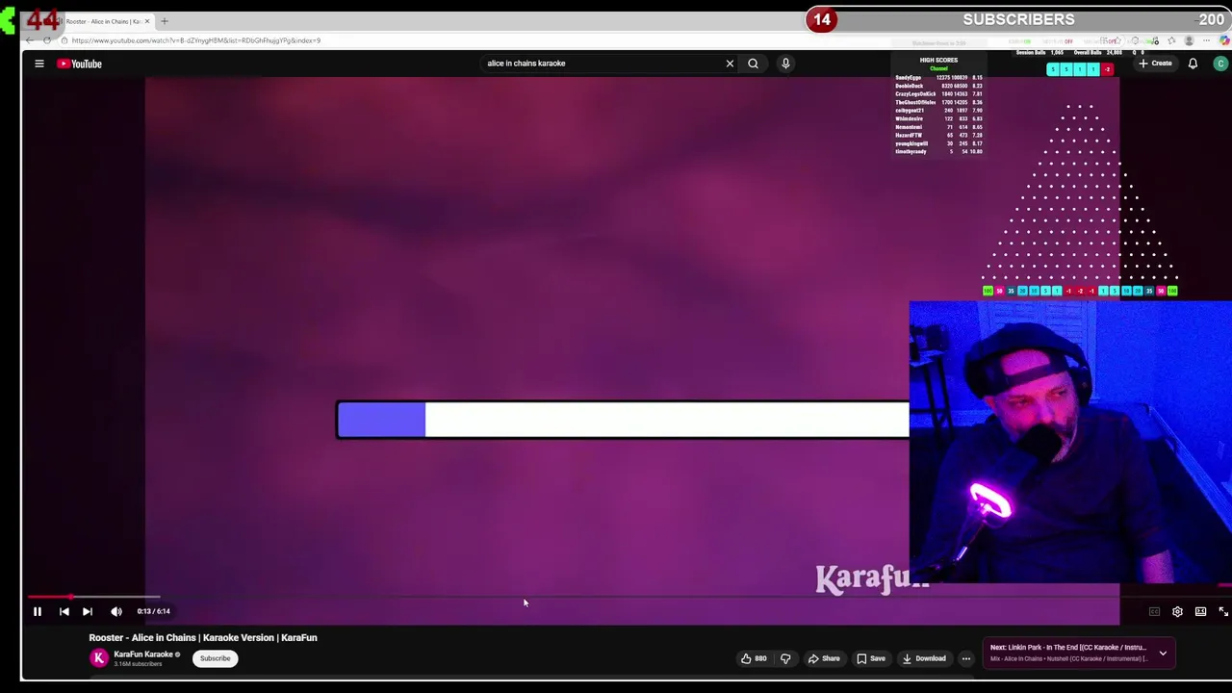Expand the Next: Linkin Park playlist panel
This screenshot has height=693, width=1232.
pos(1163,654)
